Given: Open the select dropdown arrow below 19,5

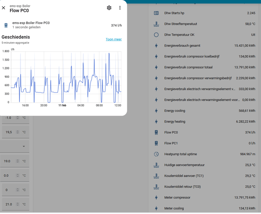Looking at the screenshot, I should point(24,146).
